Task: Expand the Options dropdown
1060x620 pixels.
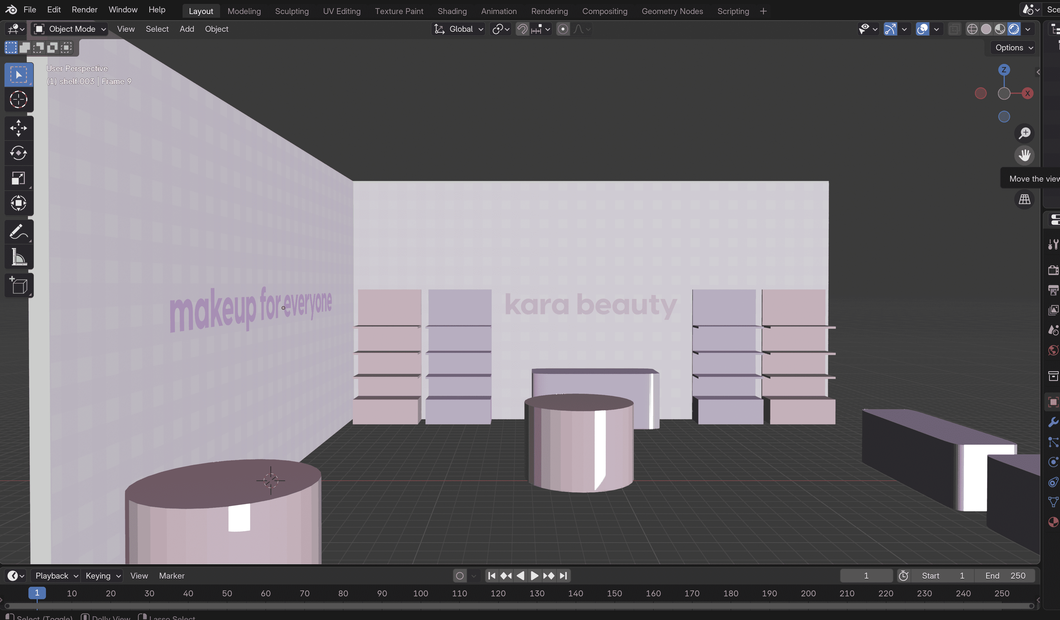Action: [x=1013, y=48]
